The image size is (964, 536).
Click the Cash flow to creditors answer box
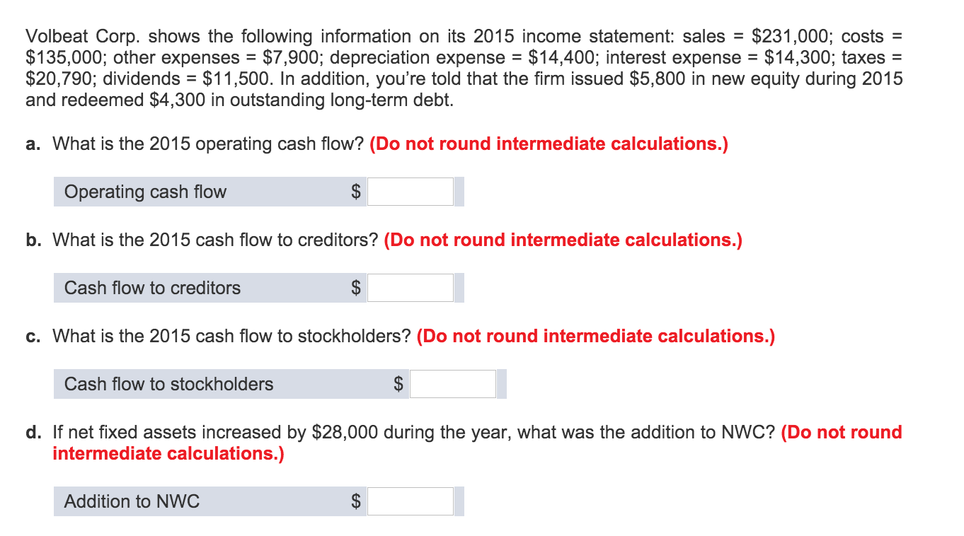click(x=411, y=288)
